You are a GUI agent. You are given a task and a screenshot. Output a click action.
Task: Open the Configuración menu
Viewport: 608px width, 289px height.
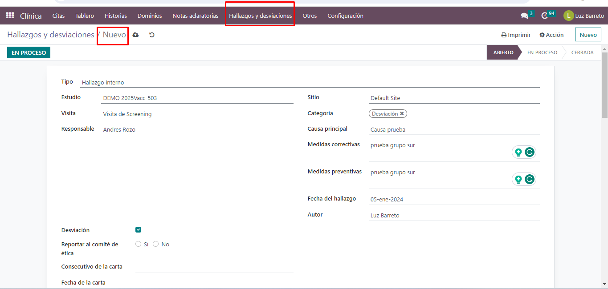tap(345, 16)
